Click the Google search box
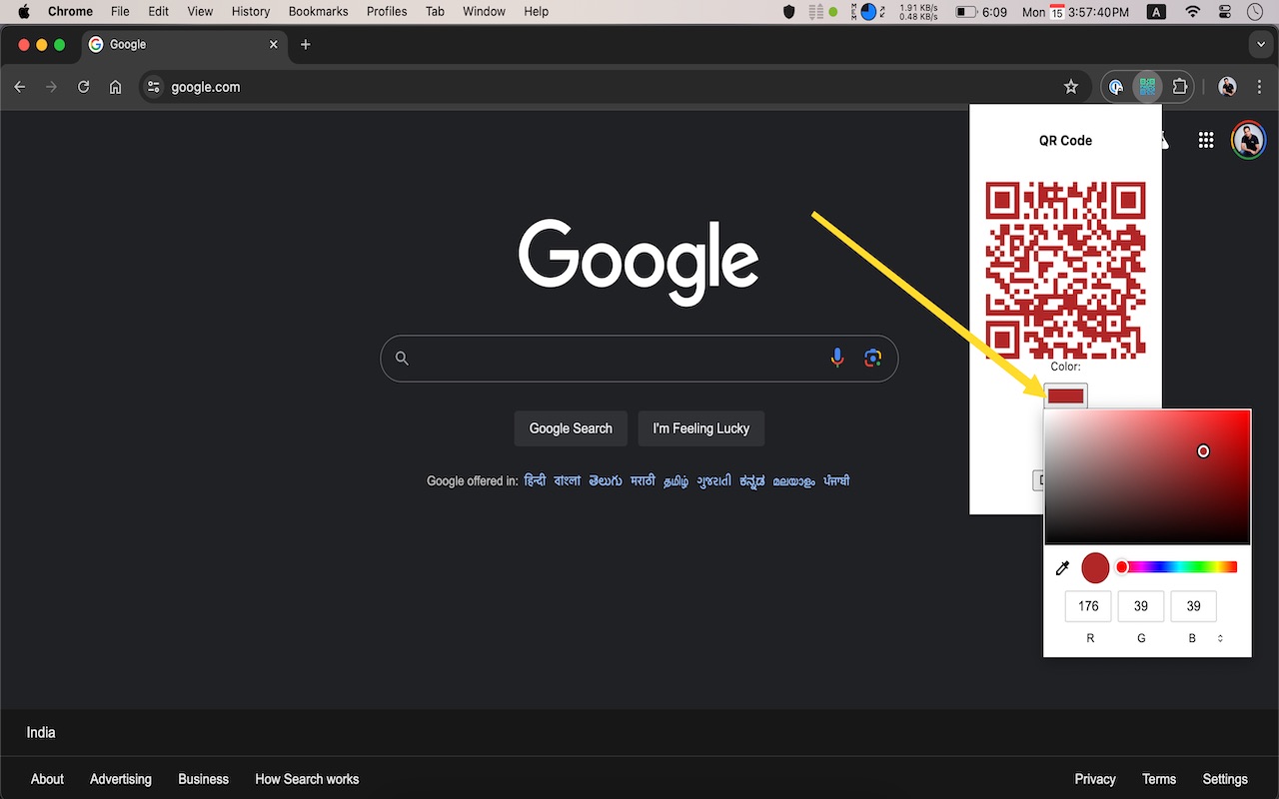This screenshot has height=799, width=1279. coord(639,358)
